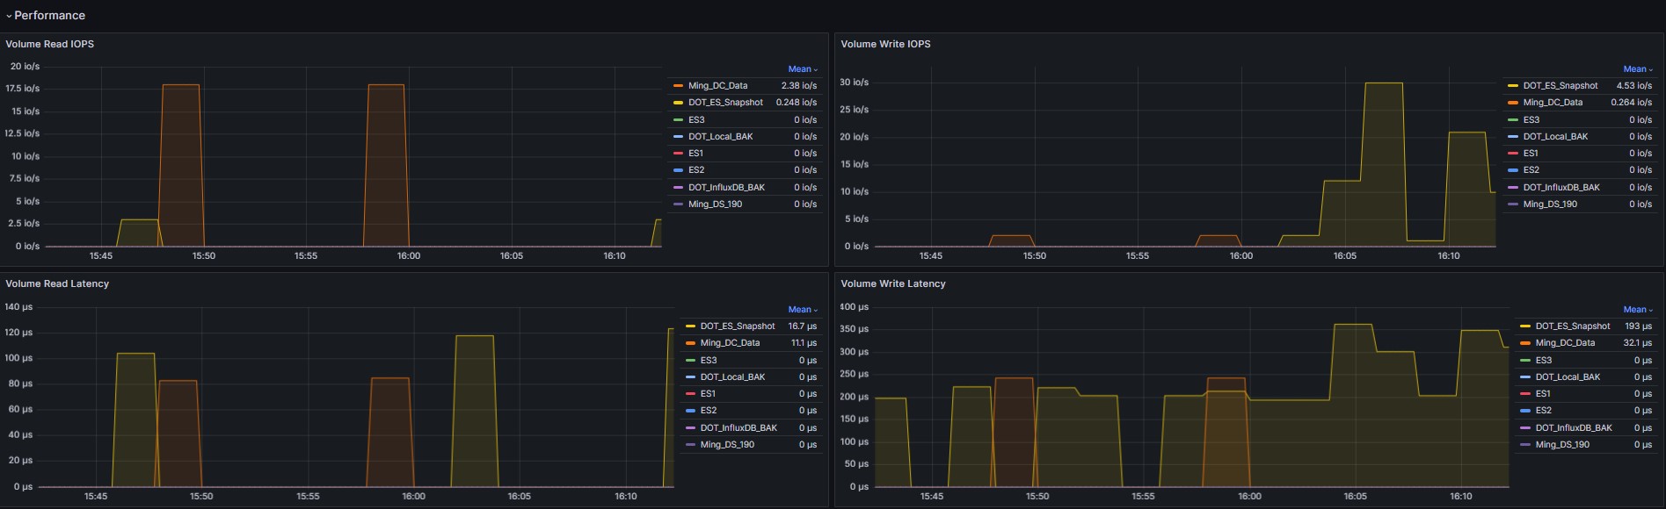This screenshot has width=1666, height=509.
Task: Toggle DOT_InfluxDB_BAK series in Volume Read Latency legend
Action: 738,428
